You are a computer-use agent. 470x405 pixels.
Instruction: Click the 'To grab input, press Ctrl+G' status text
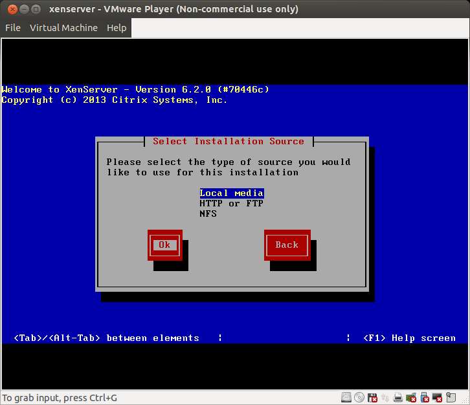click(60, 398)
